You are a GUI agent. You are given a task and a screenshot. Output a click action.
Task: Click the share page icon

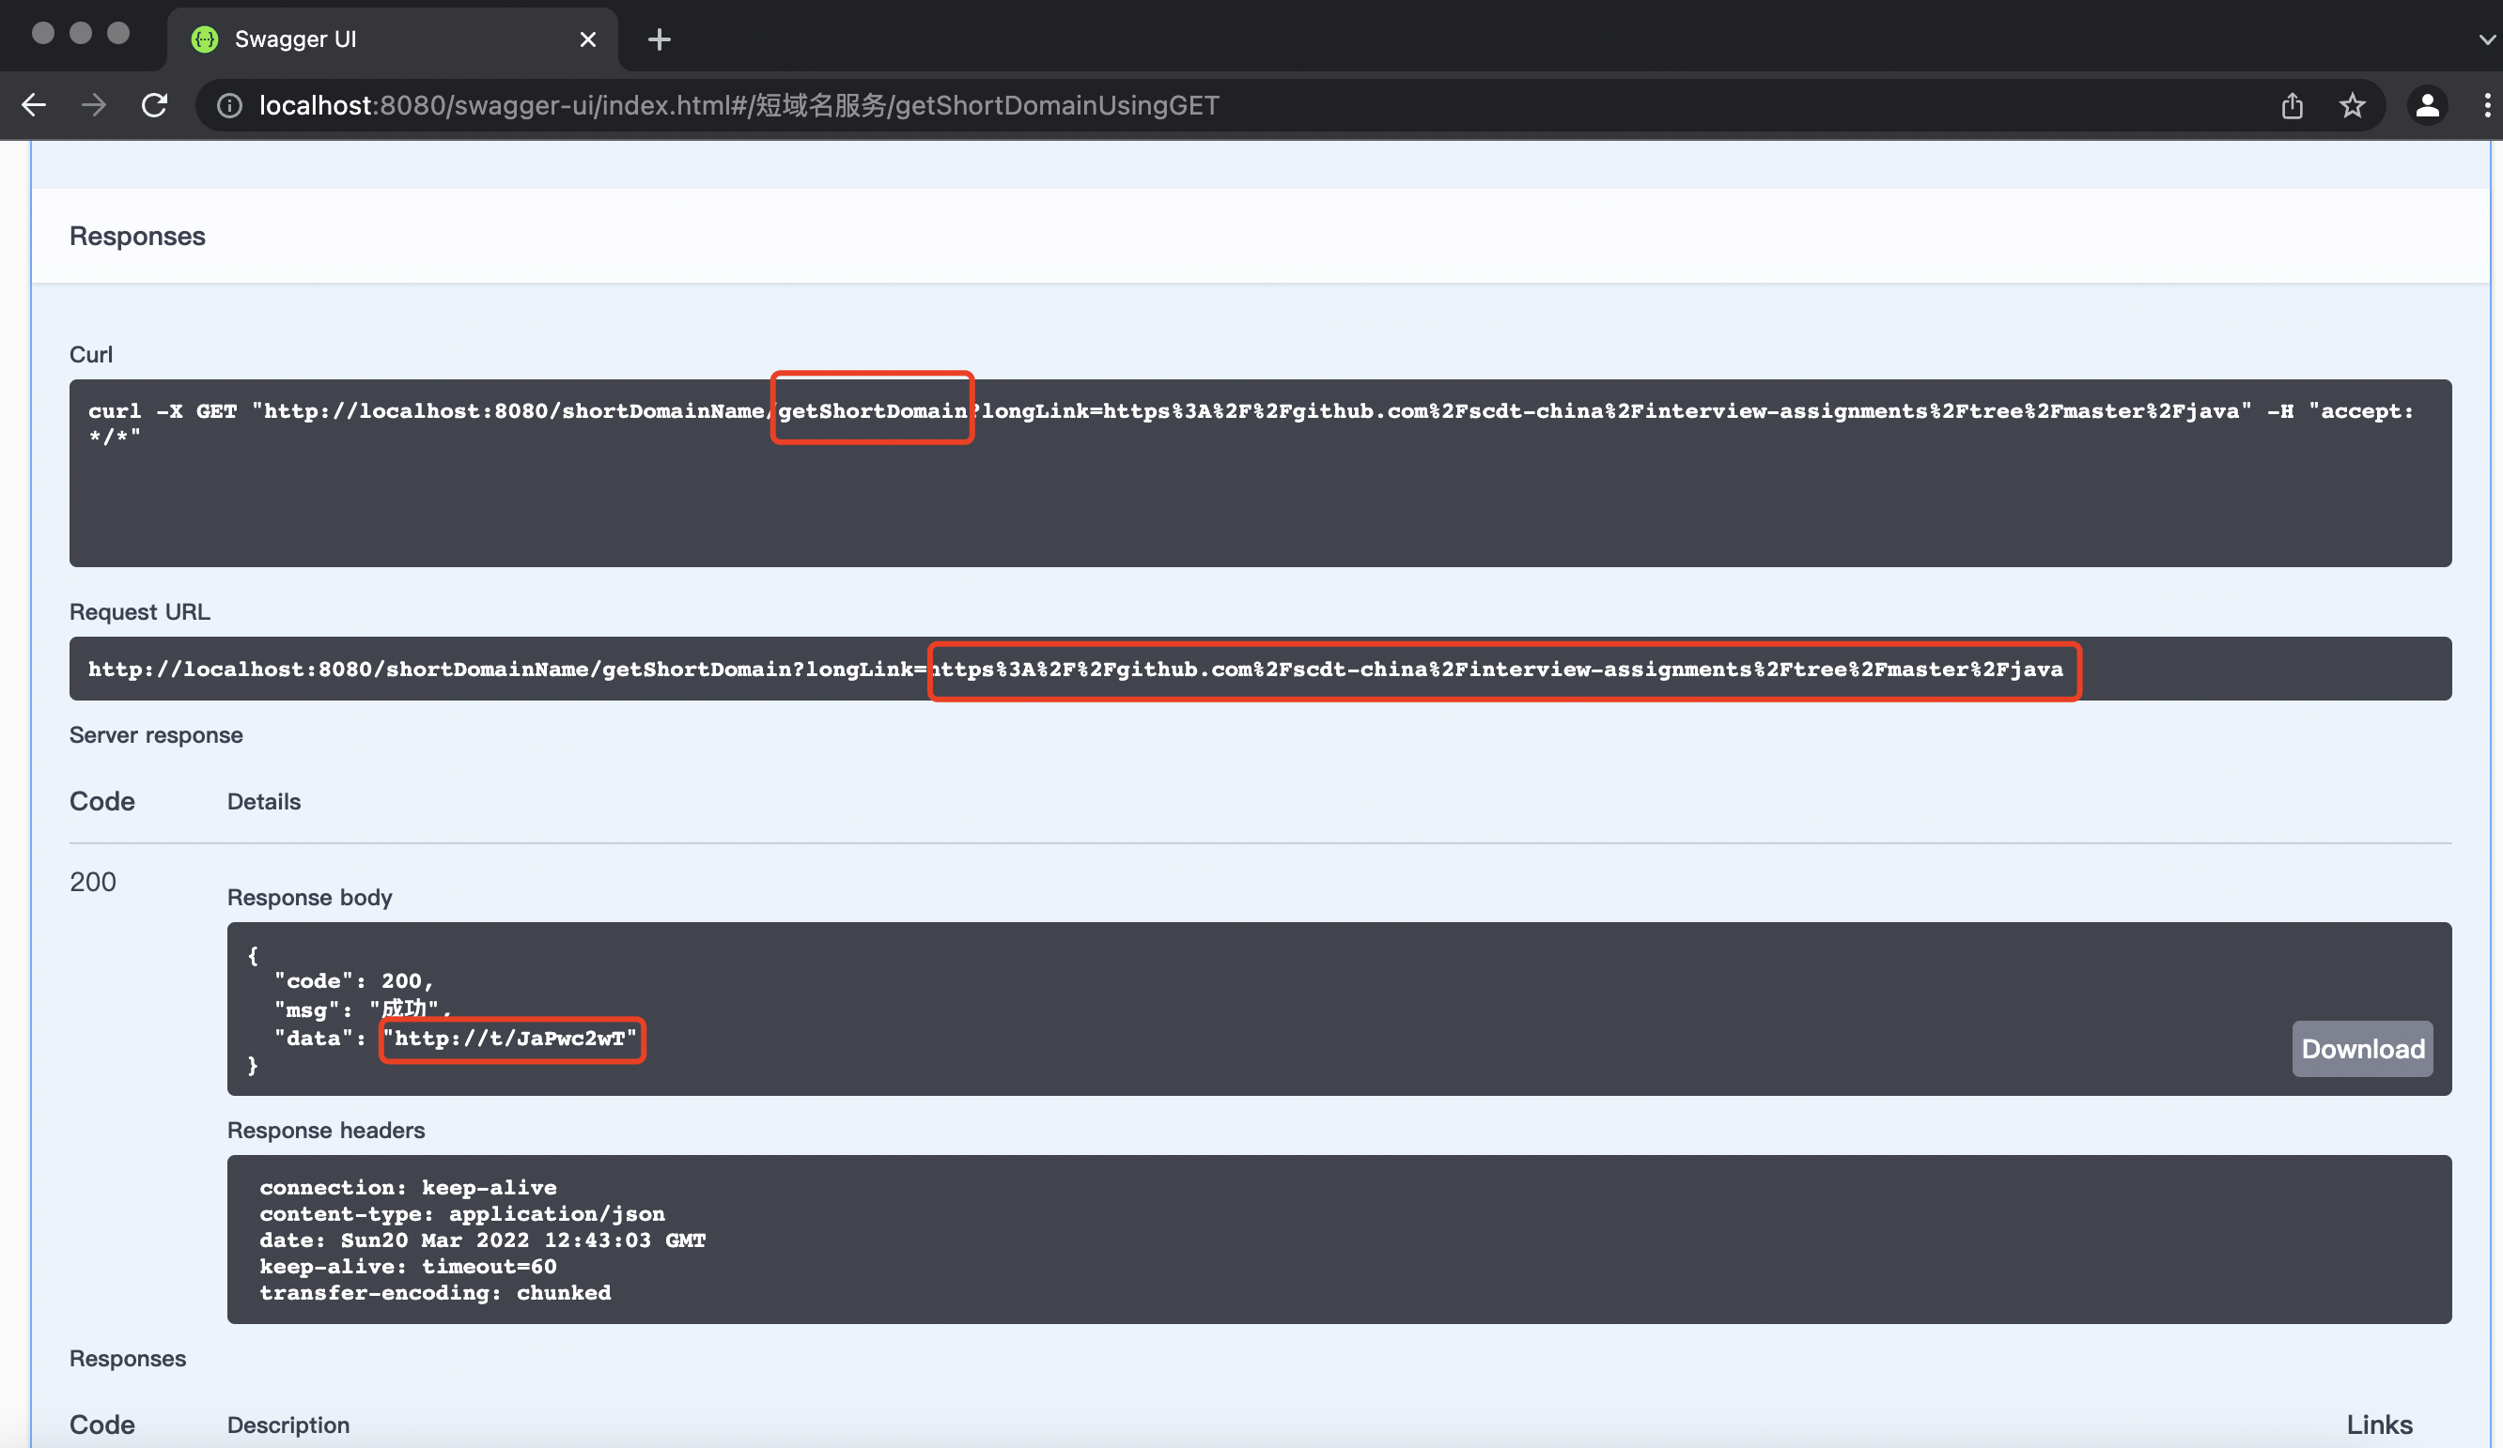[x=2292, y=105]
